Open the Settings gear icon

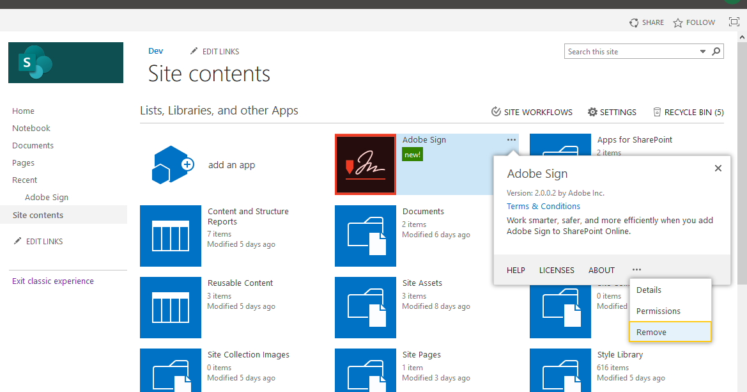coord(592,112)
